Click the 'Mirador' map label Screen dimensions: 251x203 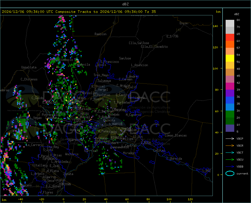[129, 153]
